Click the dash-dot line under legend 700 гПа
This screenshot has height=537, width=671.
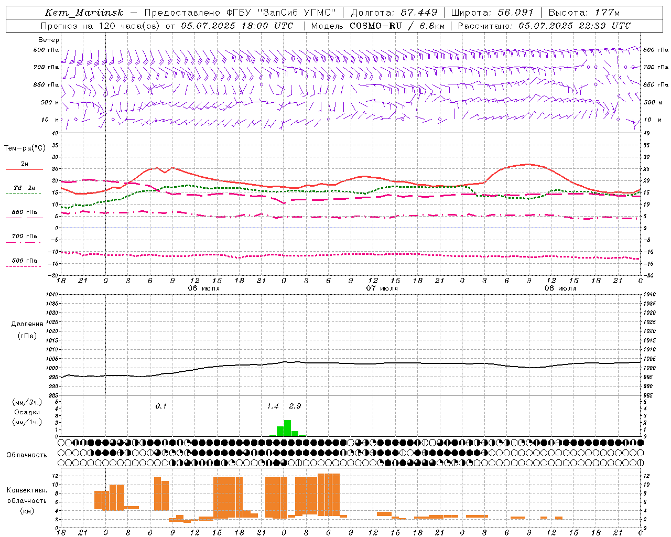pyautogui.click(x=24, y=242)
